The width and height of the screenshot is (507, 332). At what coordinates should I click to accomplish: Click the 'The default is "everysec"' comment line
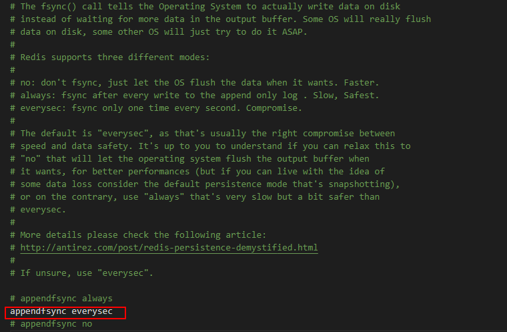202,134
